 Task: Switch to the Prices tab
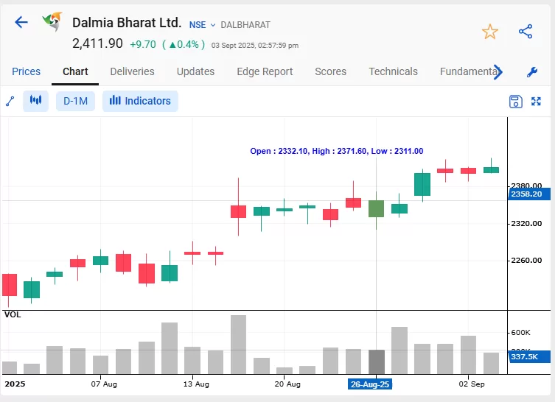[27, 71]
